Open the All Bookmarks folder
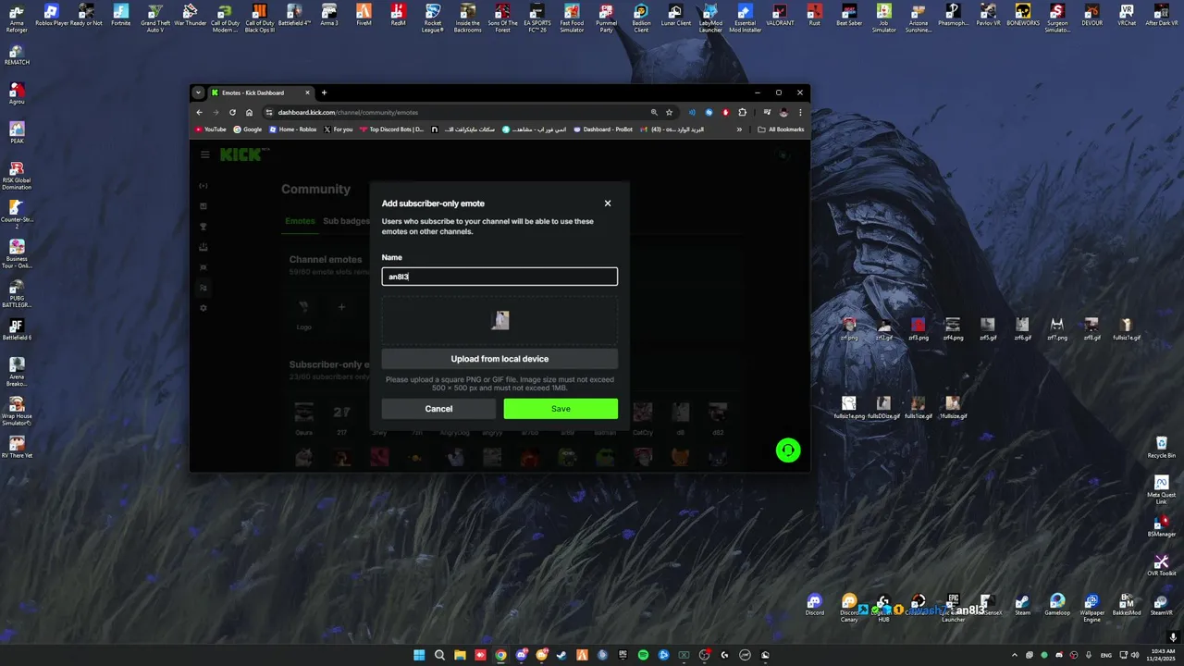The image size is (1184, 666). pos(781,129)
